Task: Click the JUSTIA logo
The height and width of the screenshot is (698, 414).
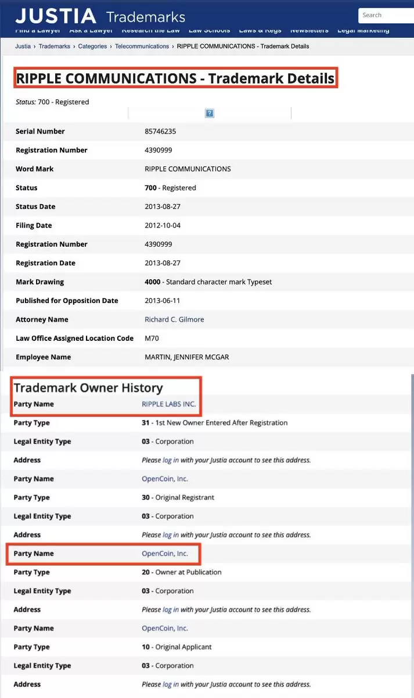Action: 56,16
